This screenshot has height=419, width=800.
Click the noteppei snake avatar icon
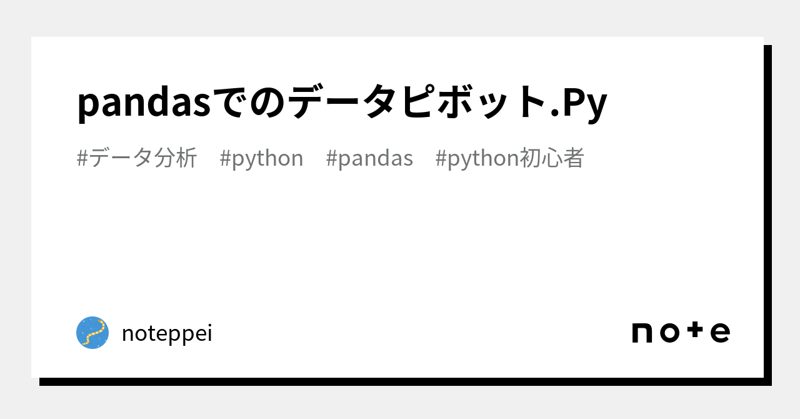92,333
